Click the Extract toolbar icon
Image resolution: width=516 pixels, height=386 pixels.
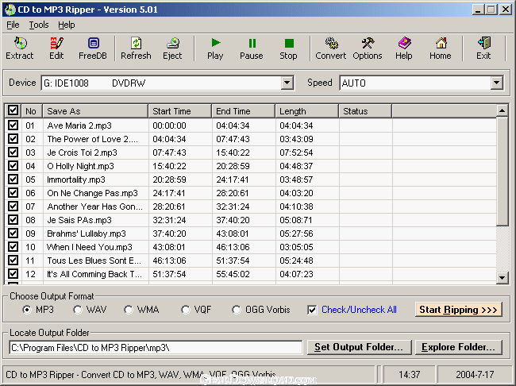pyautogui.click(x=20, y=48)
